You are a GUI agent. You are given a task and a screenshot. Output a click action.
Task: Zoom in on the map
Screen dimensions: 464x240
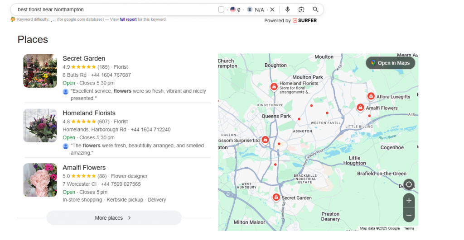tap(409, 200)
